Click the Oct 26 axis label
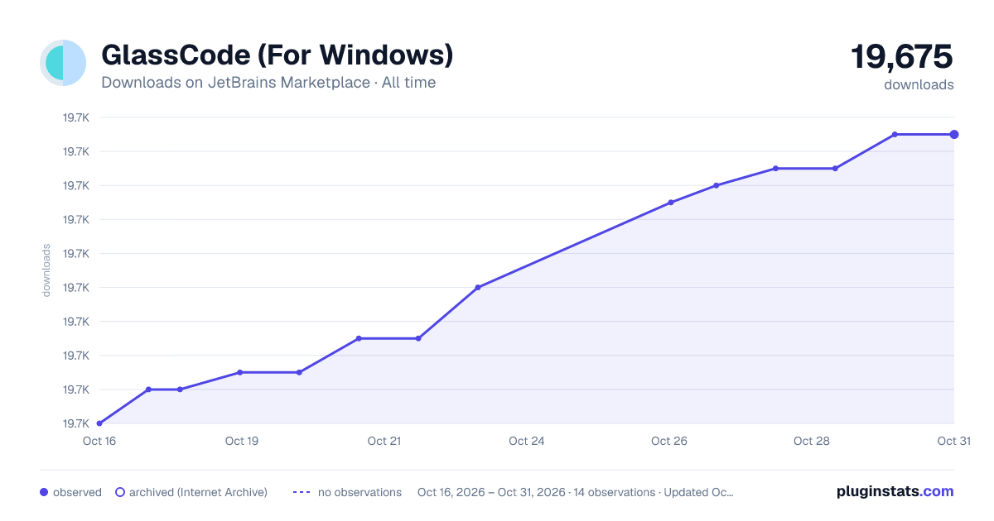Image resolution: width=994 pixels, height=521 pixels. coord(669,441)
